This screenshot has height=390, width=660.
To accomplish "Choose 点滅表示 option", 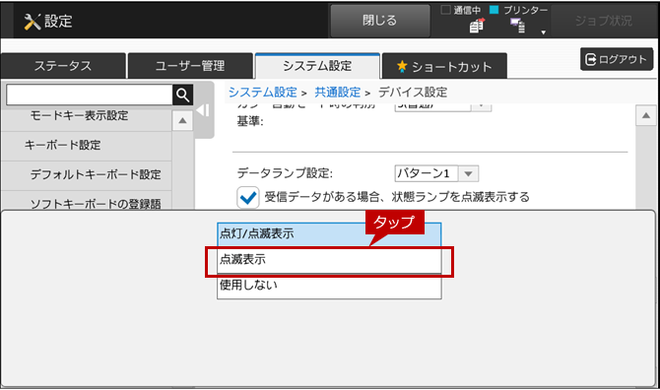I will 329,260.
